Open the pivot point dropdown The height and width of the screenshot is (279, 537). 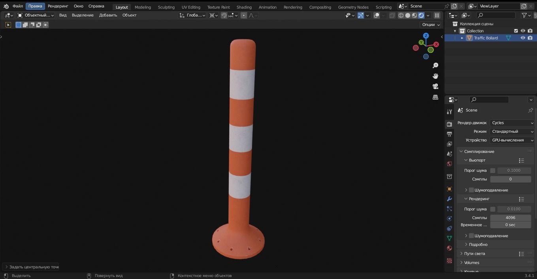214,15
